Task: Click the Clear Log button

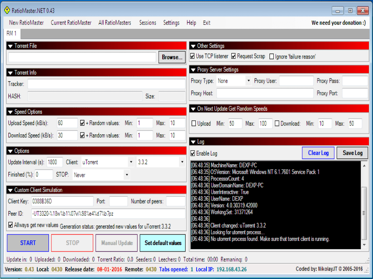Action: click(318, 153)
